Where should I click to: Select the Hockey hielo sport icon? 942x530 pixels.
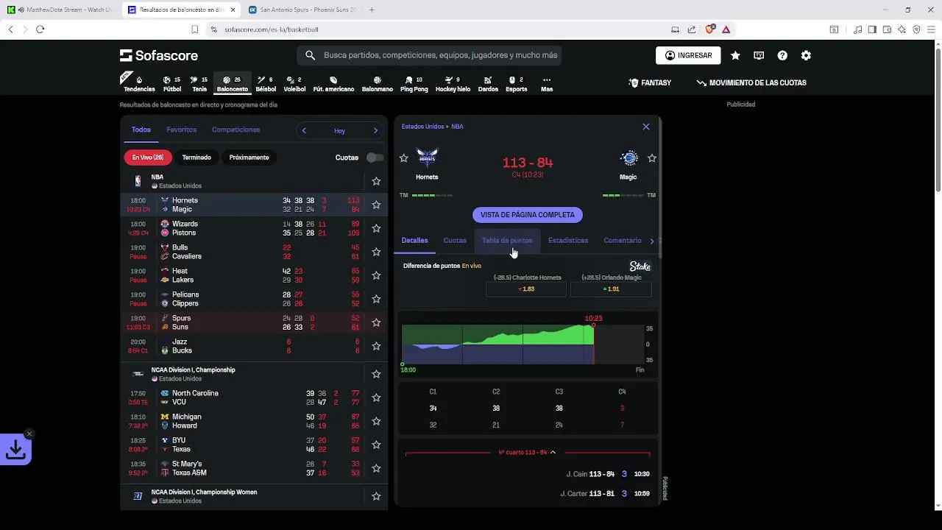click(453, 84)
